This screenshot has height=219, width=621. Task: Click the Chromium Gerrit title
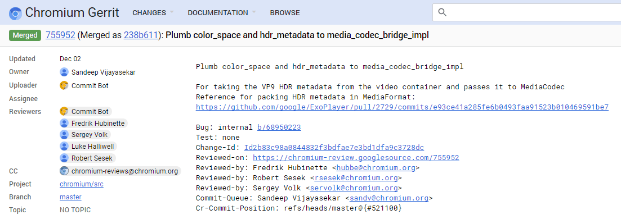tap(72, 13)
